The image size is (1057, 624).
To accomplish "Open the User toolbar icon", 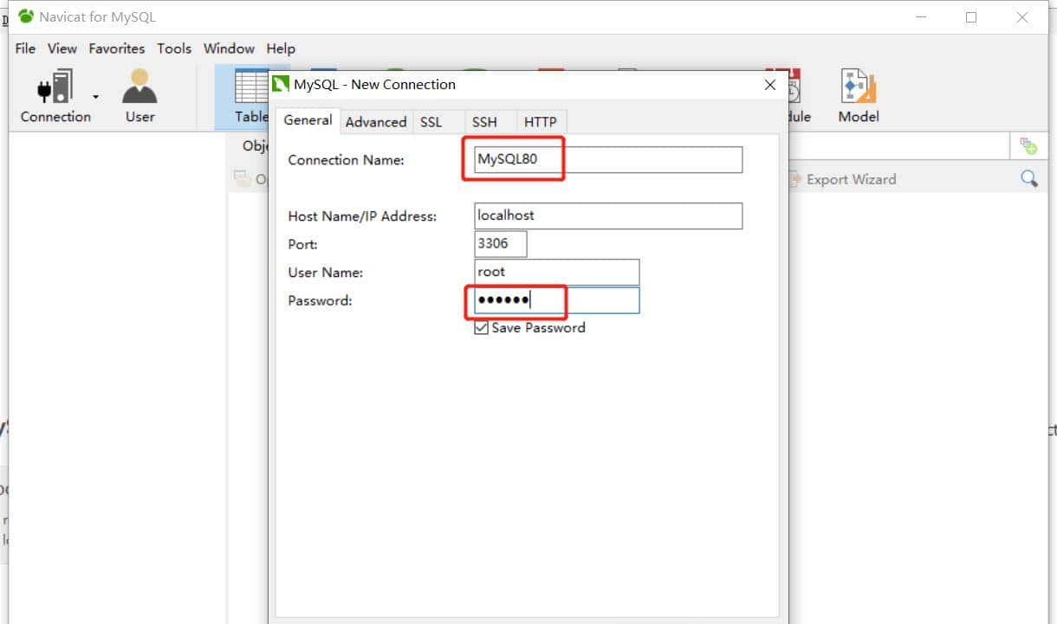I will coord(139,88).
